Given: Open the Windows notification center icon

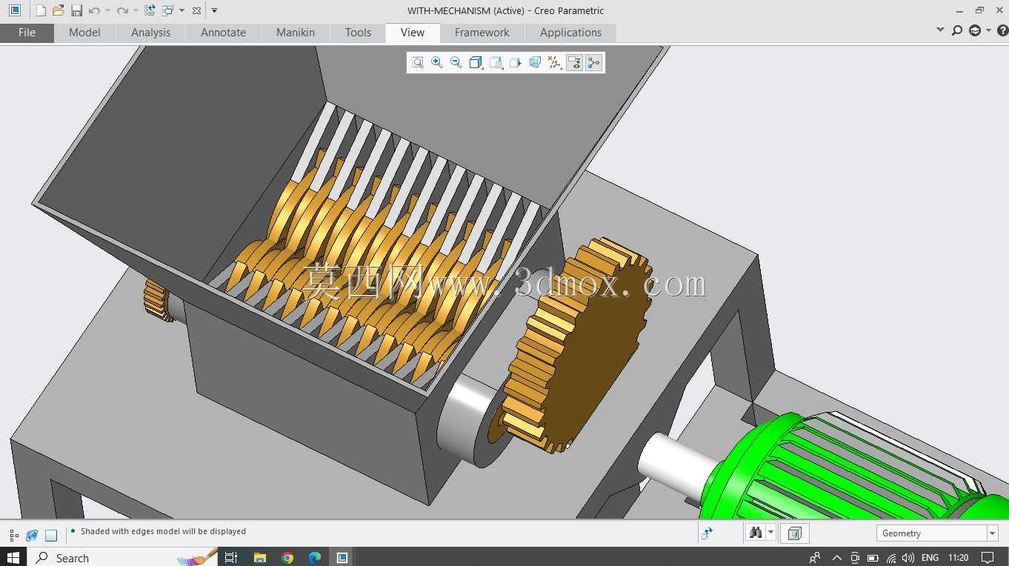Looking at the screenshot, I should [x=988, y=557].
